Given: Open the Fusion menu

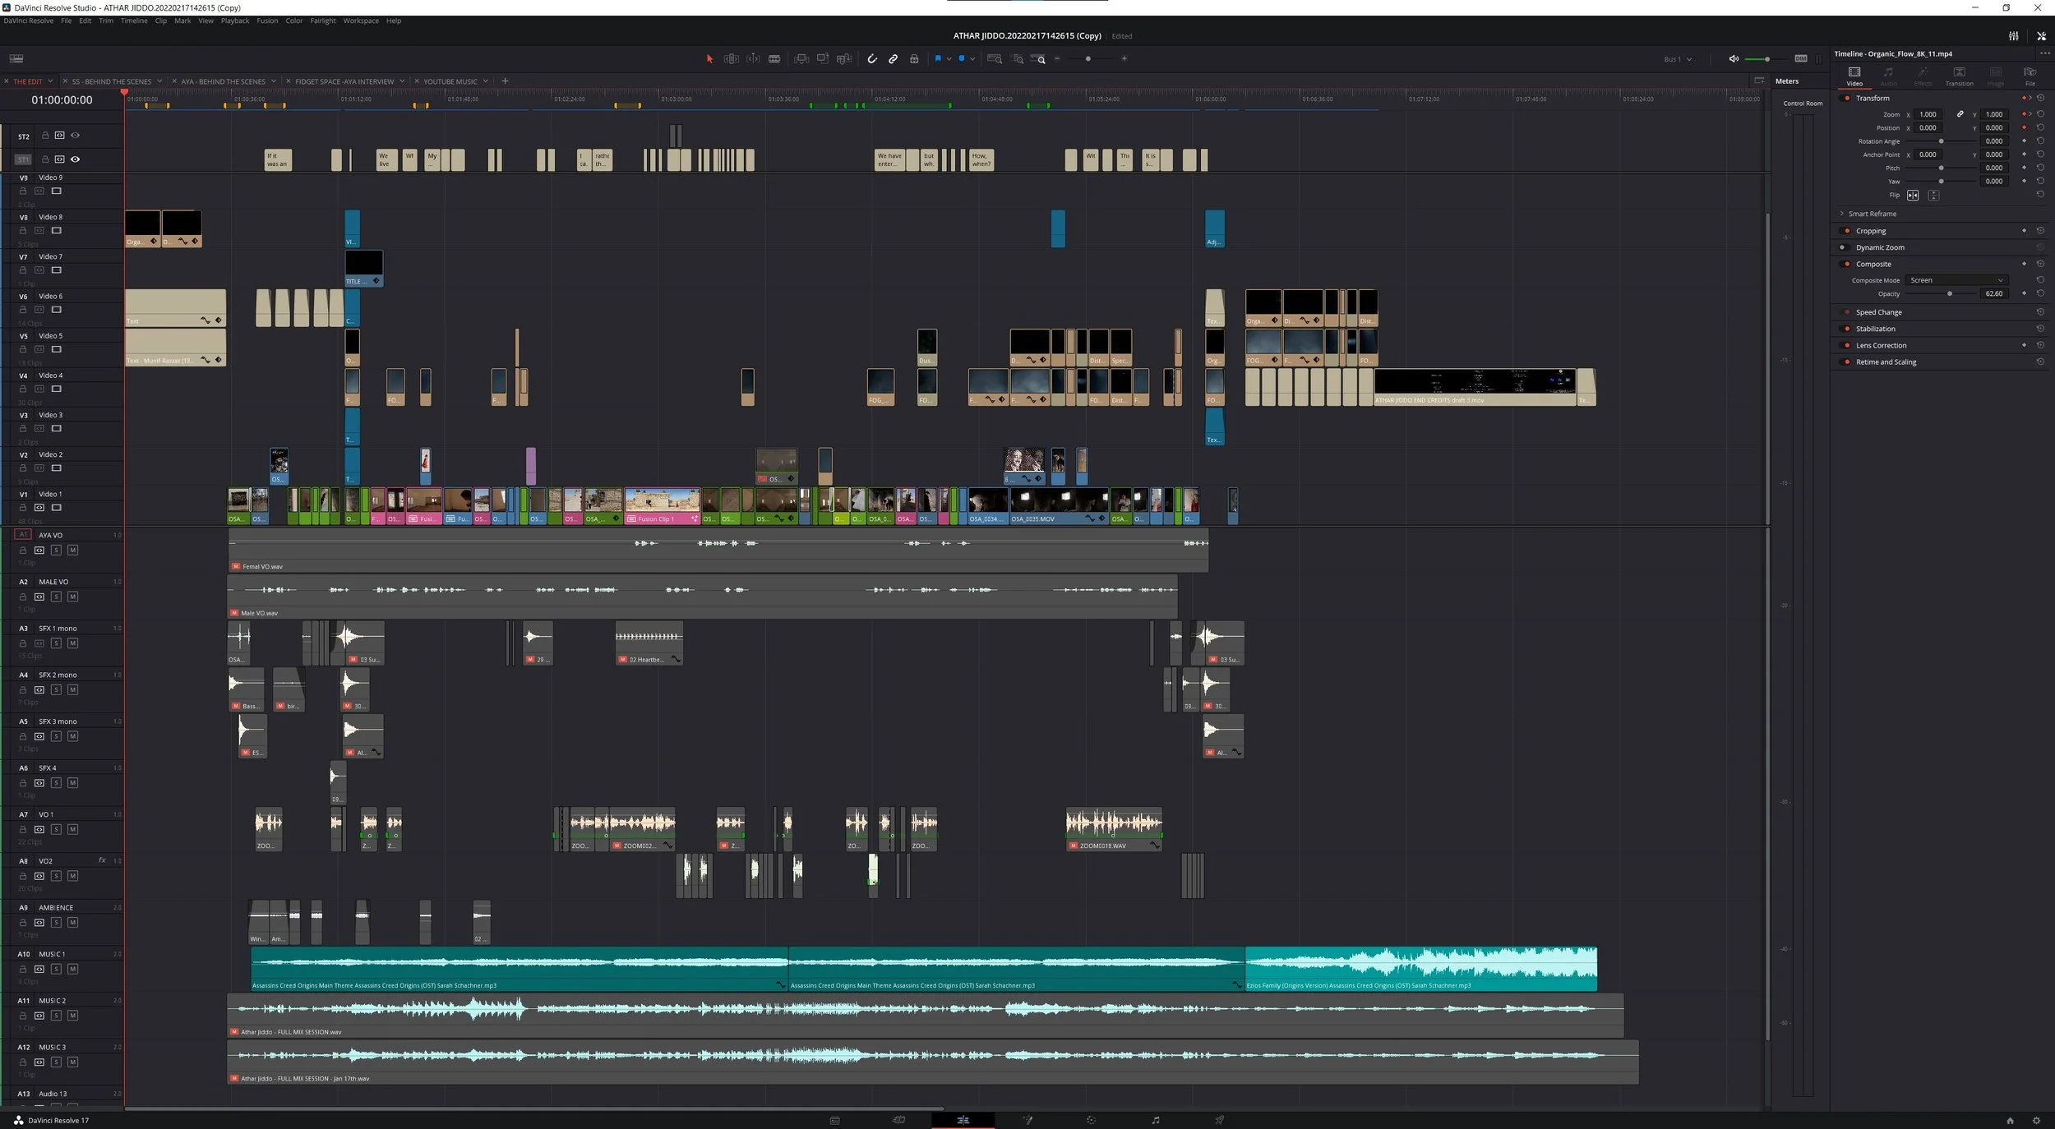Looking at the screenshot, I should point(267,21).
